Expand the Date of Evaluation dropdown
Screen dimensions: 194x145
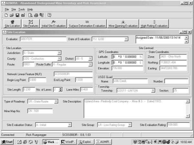click(x=126, y=39)
